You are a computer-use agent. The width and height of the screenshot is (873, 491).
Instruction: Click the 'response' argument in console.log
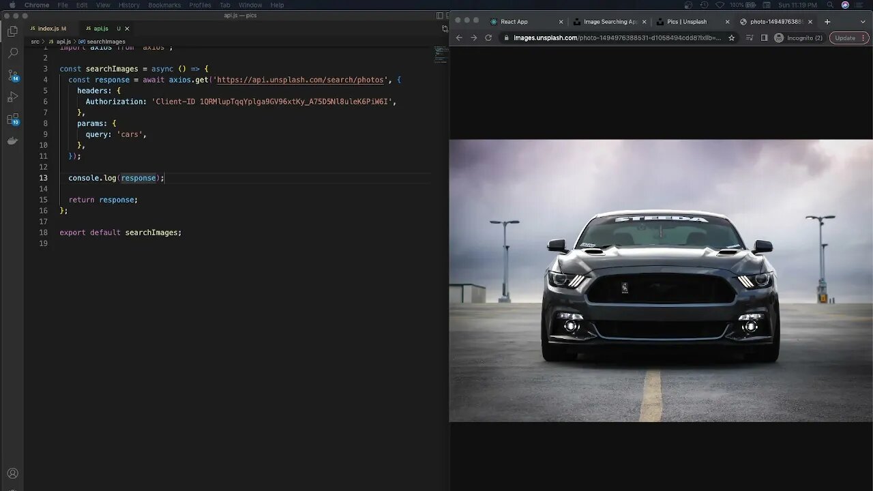(x=138, y=178)
